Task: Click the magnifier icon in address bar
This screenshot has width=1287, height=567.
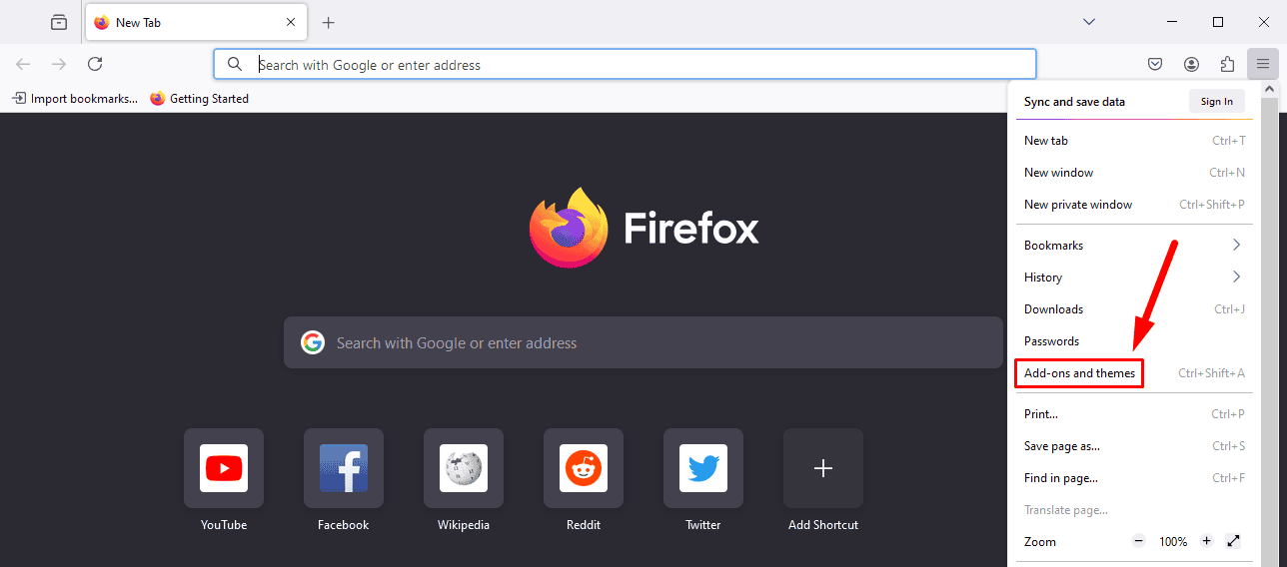Action: pos(235,64)
